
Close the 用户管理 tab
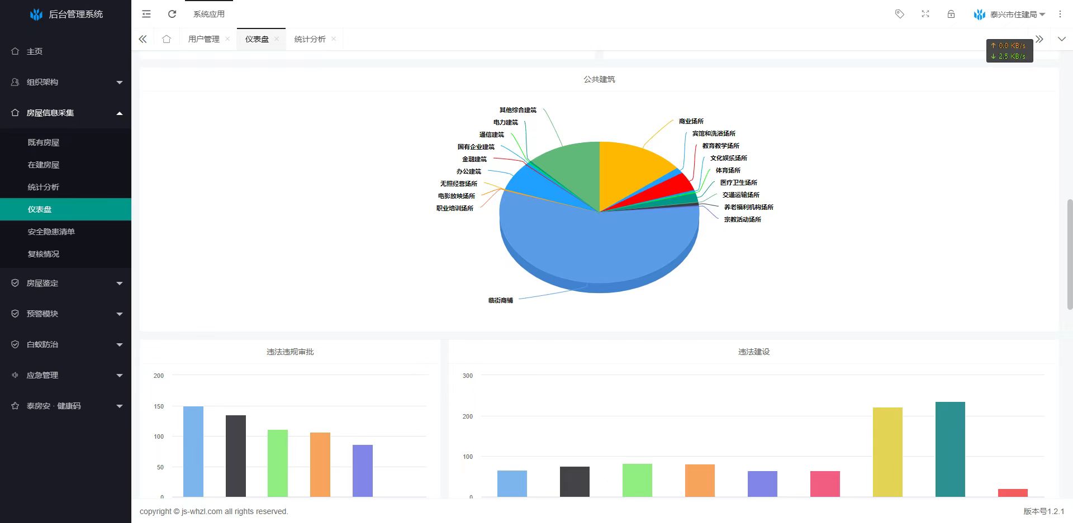[x=227, y=39]
